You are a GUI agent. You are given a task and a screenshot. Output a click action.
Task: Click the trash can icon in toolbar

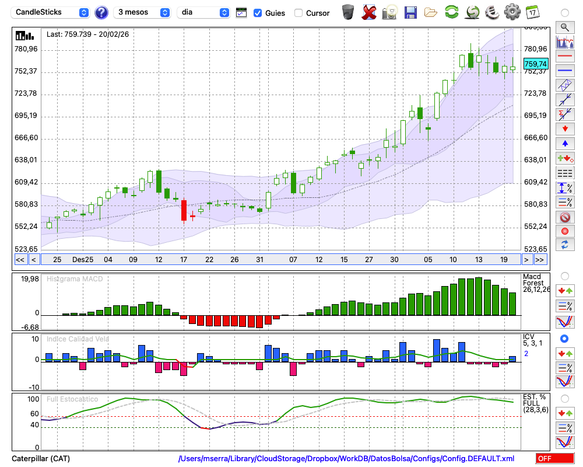point(348,12)
